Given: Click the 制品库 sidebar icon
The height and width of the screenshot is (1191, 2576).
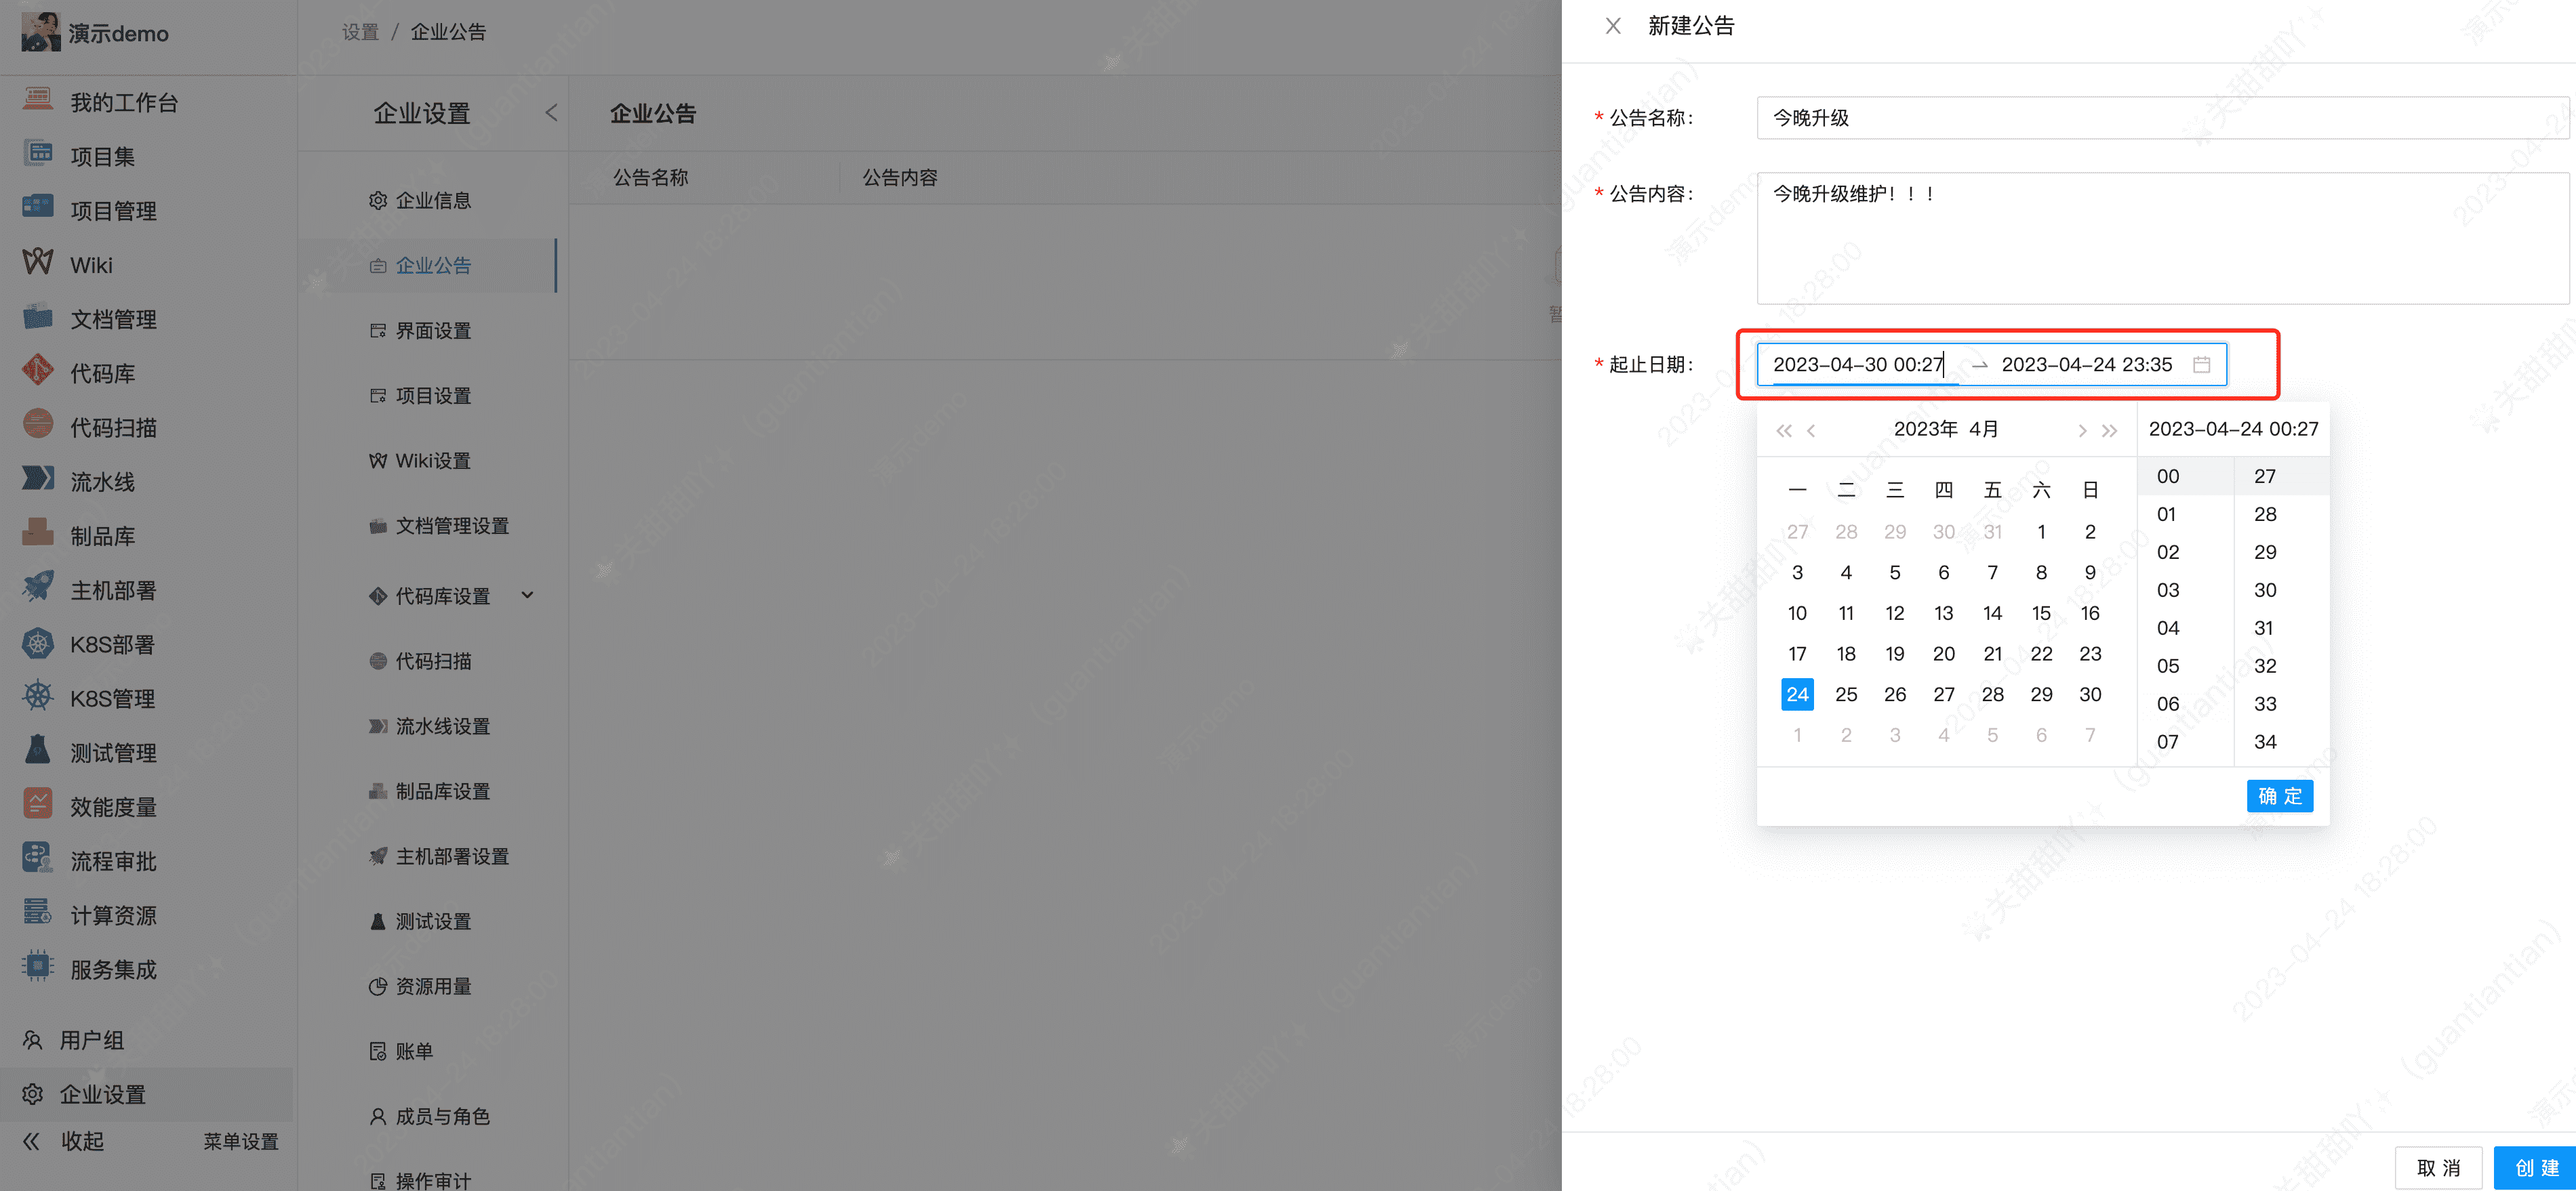Looking at the screenshot, I should [38, 534].
